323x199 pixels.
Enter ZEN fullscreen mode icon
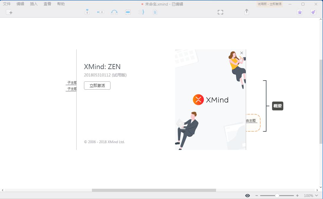pos(220,12)
